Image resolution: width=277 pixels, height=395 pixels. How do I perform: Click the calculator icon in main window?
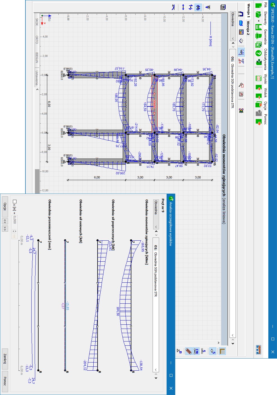(x=241, y=32)
